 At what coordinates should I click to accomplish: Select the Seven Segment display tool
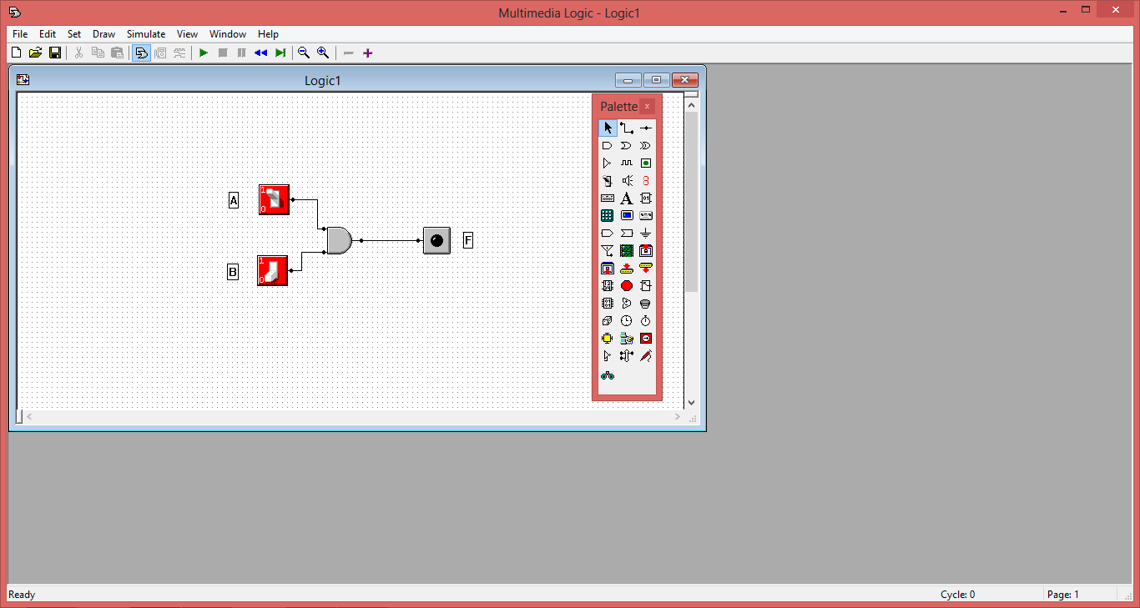645,180
